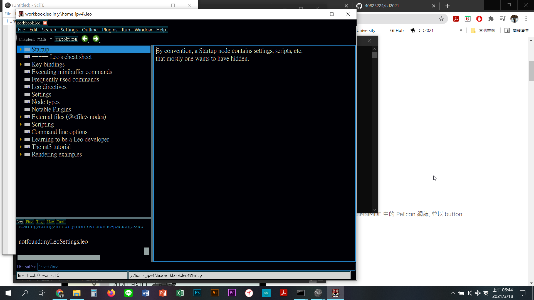Viewport: 534px width, 300px height.
Task: Show more bookmarks with the chevron
Action: click(x=461, y=30)
